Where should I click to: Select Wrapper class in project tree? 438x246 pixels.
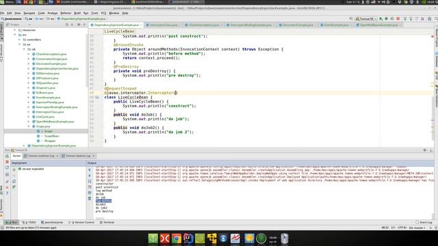[50, 141]
